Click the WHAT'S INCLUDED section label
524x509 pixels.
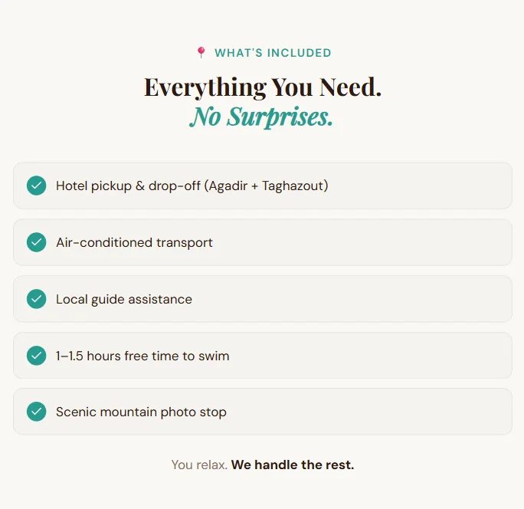click(273, 53)
